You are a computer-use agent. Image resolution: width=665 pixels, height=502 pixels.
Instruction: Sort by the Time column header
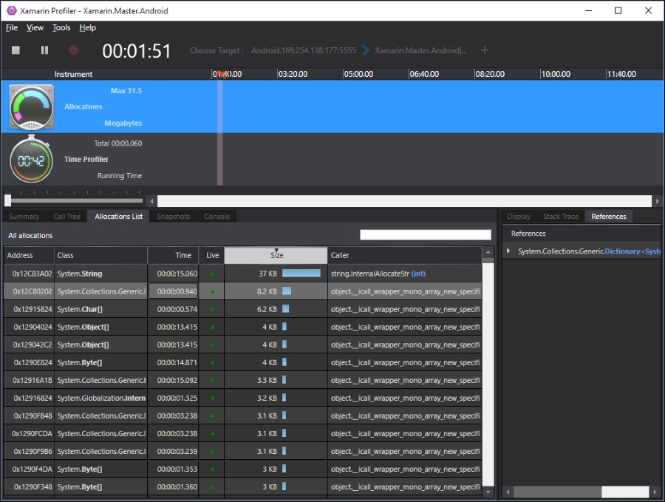point(173,255)
